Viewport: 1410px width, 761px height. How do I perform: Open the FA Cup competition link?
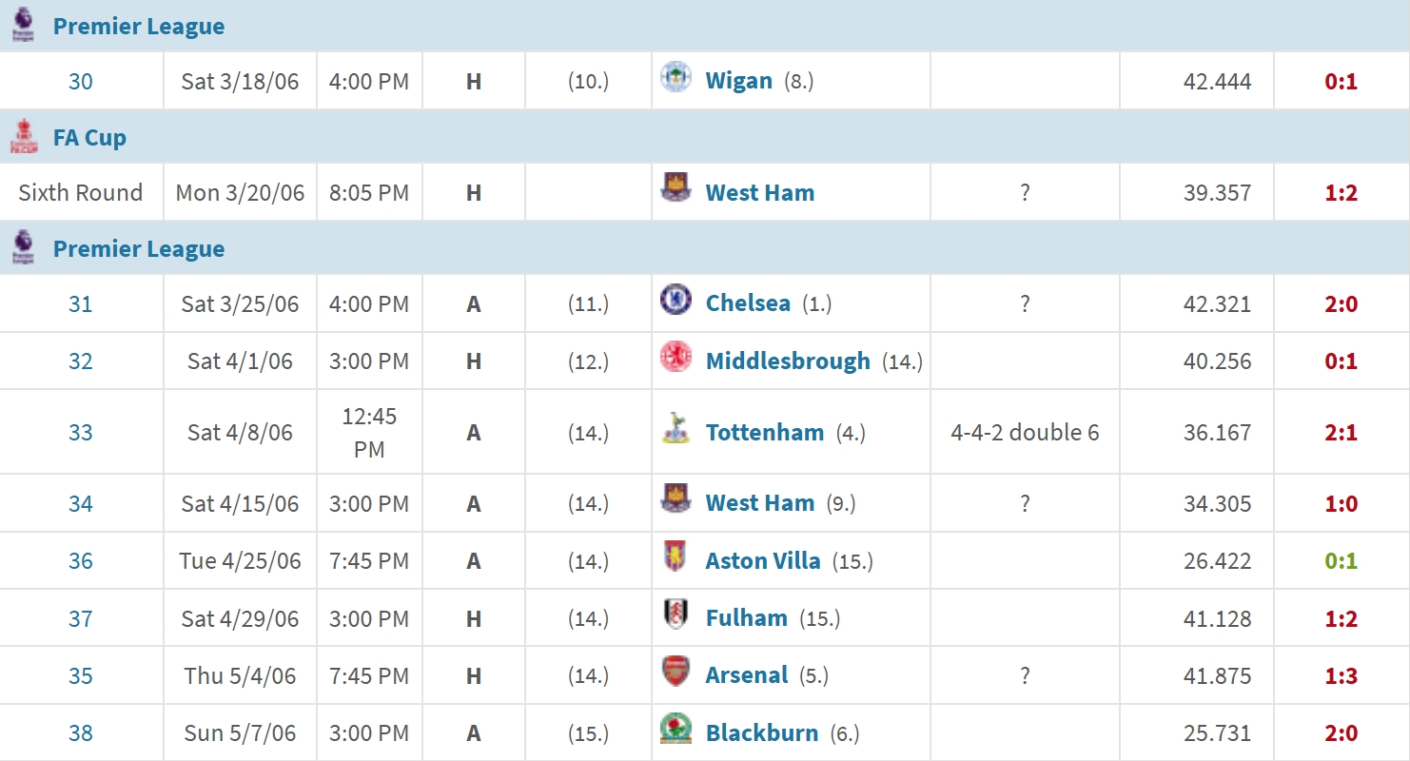[89, 138]
